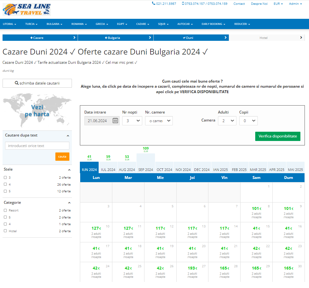Select the FEB 2025 month tab
This screenshot has height=288, width=309.
239,167
